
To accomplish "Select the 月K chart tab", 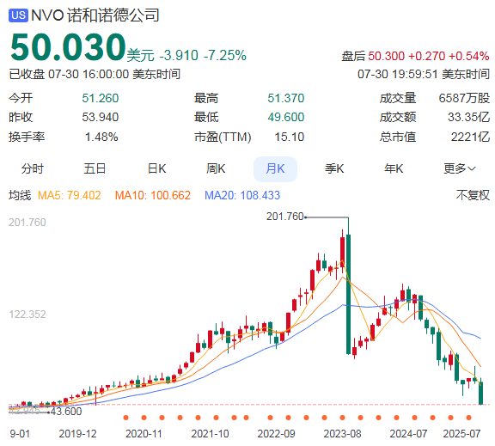I will [x=275, y=169].
